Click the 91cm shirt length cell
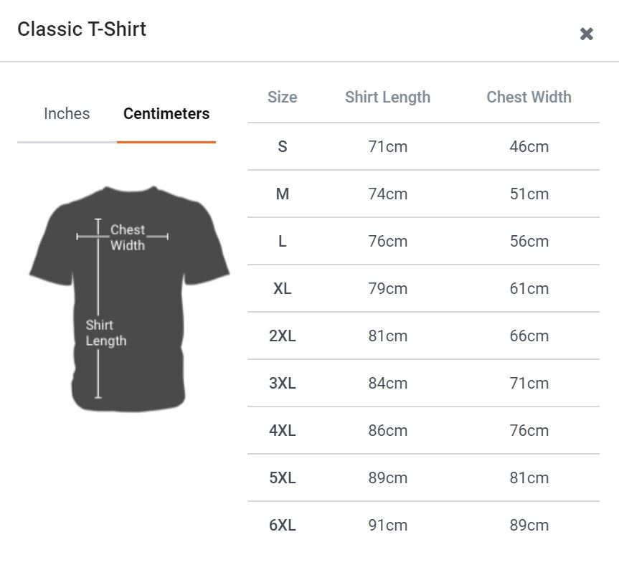619x570 pixels. pos(387,526)
